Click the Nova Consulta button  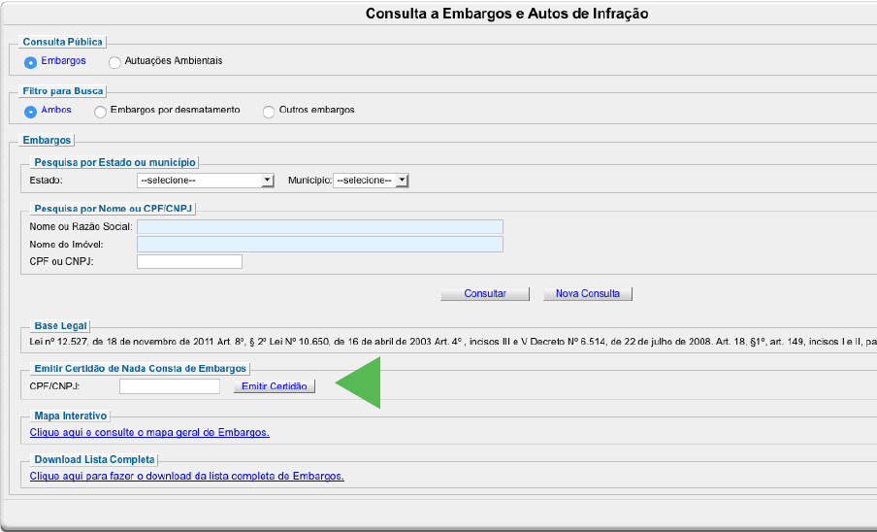click(x=588, y=293)
